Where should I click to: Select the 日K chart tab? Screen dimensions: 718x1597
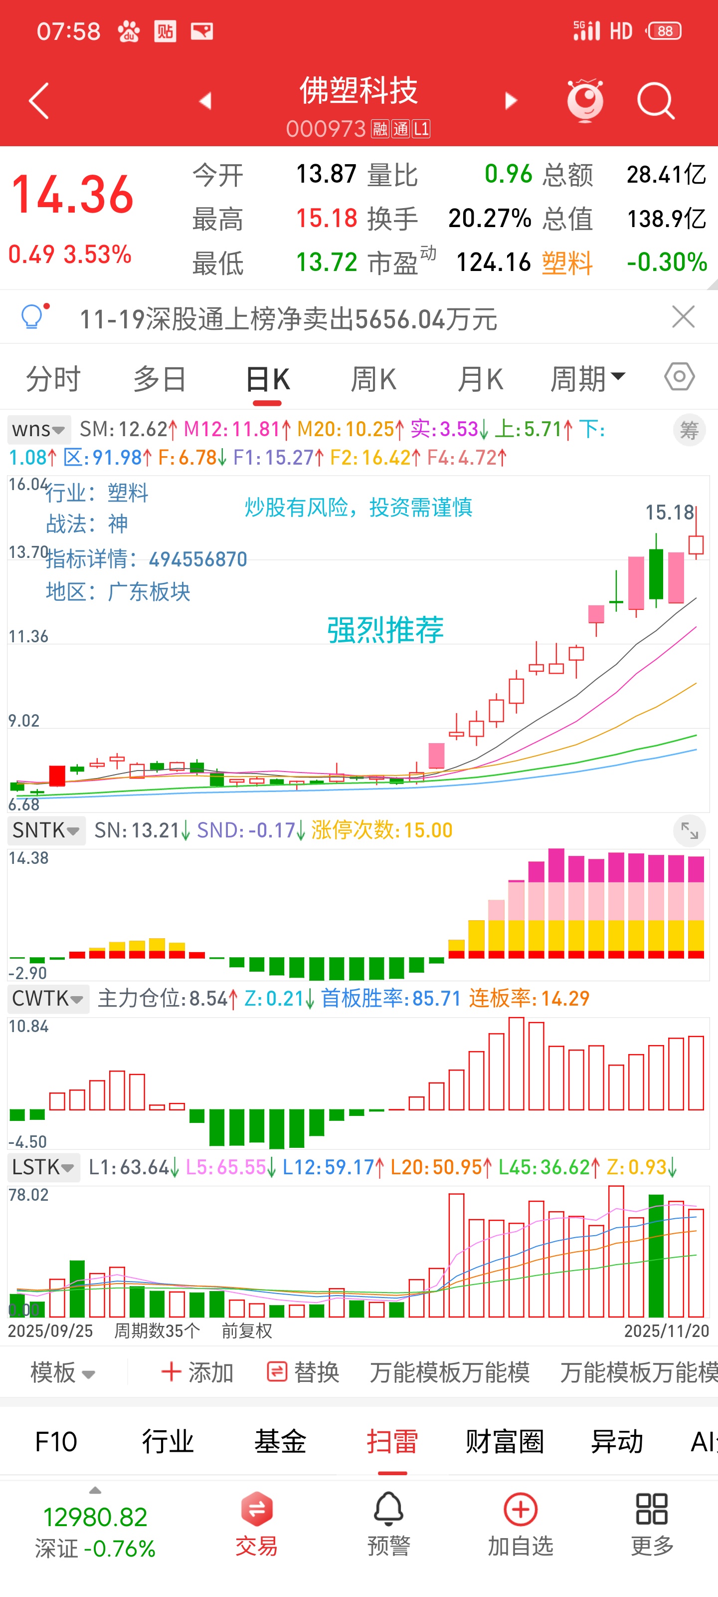tap(268, 379)
